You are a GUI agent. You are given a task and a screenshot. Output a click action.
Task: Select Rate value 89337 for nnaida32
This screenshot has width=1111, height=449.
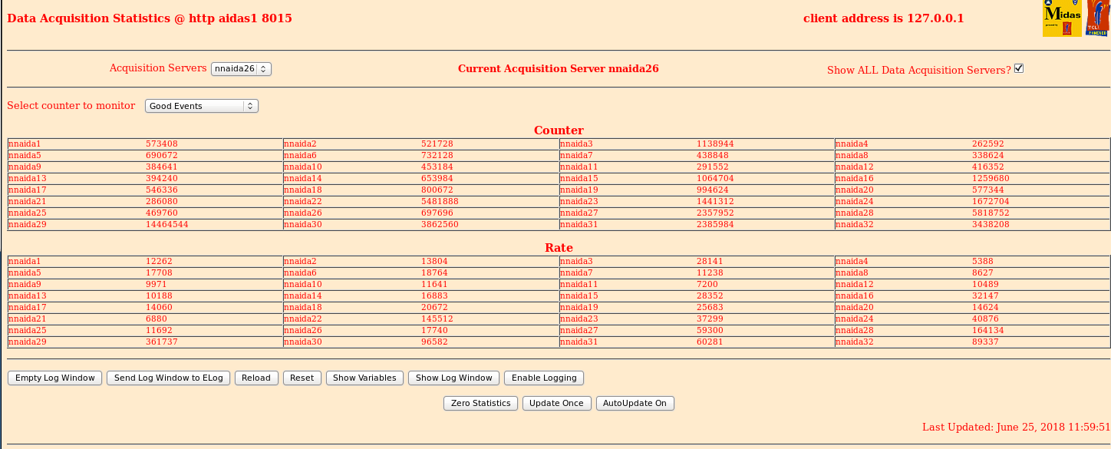(985, 342)
